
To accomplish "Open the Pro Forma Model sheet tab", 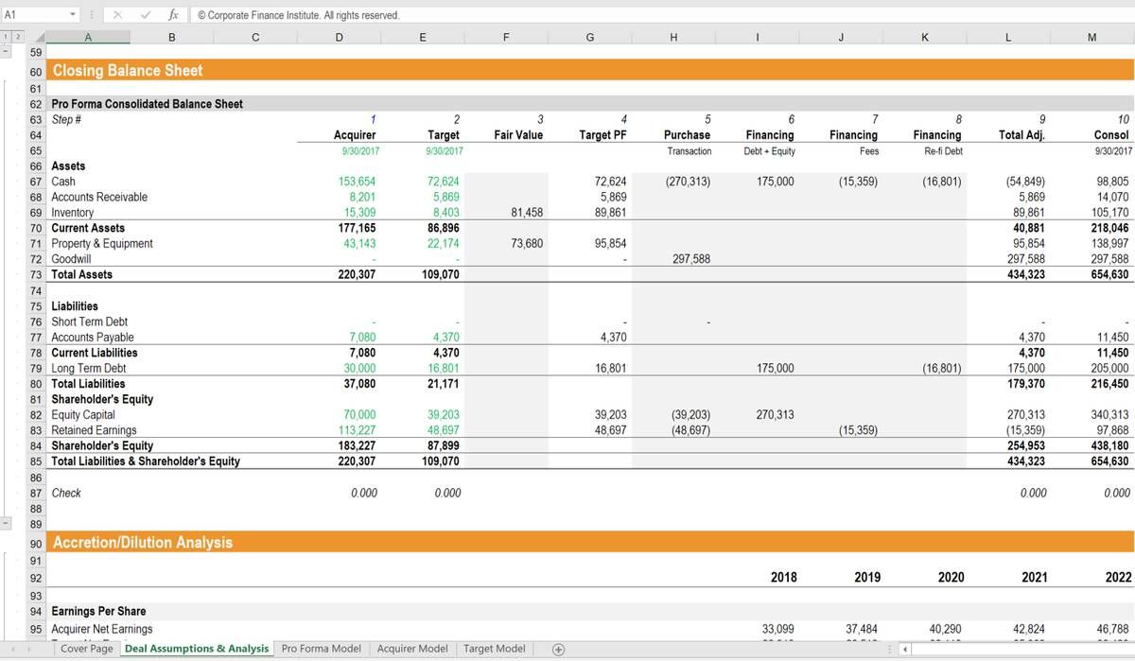I will pos(321,649).
